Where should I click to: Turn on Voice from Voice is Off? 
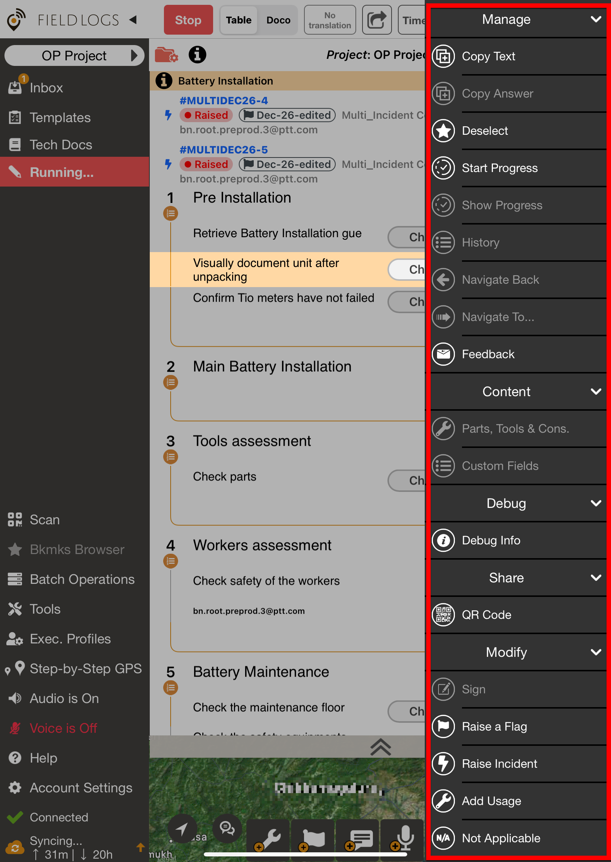click(x=63, y=728)
